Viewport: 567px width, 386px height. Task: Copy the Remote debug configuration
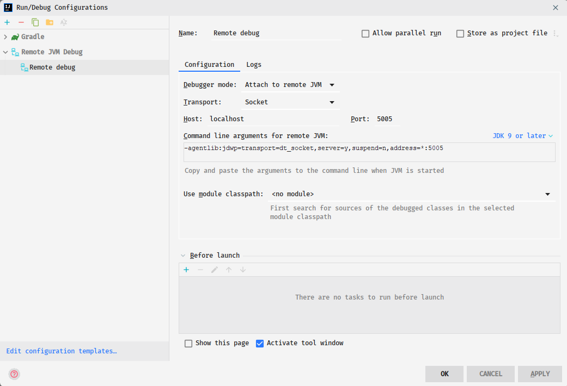pyautogui.click(x=34, y=22)
